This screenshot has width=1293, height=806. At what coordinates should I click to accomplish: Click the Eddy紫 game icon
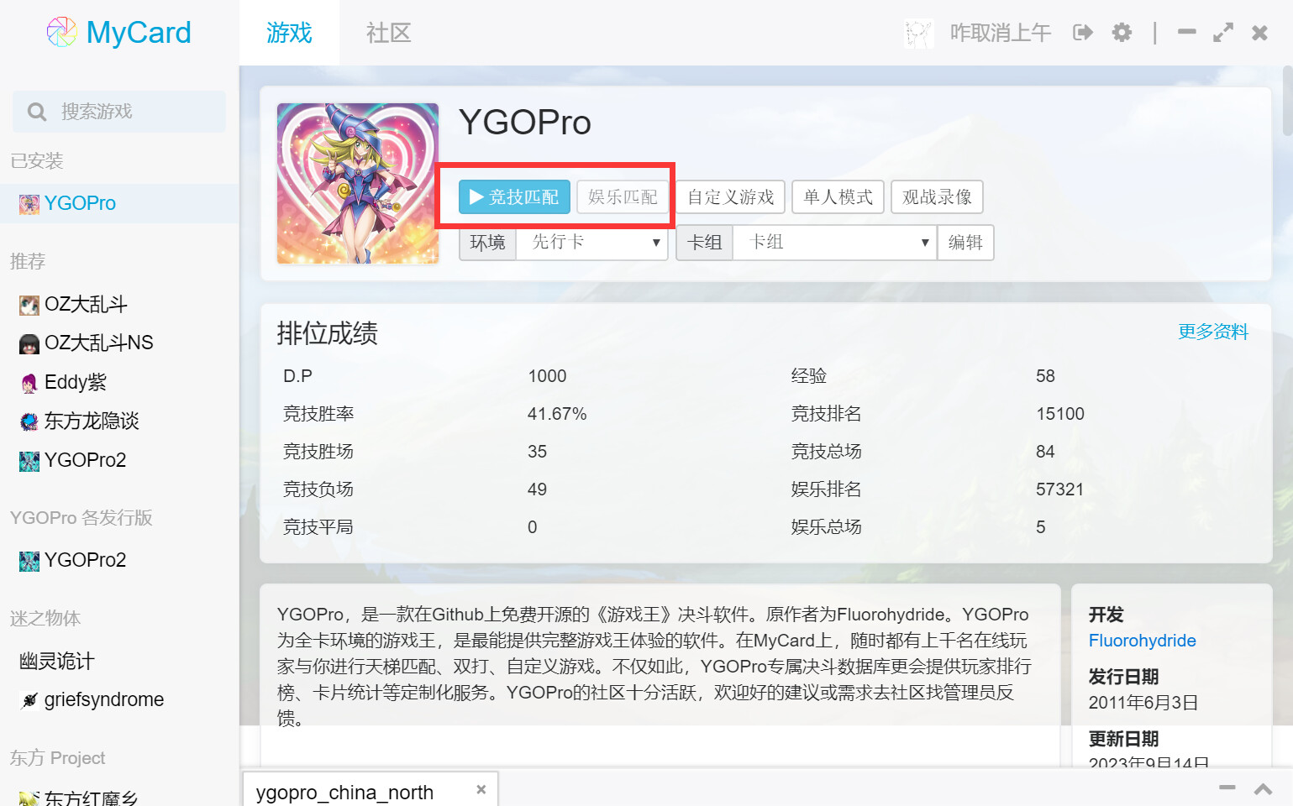[29, 383]
